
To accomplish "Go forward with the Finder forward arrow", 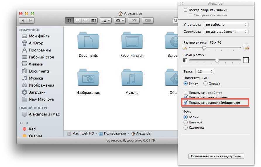I will tap(30, 20).
